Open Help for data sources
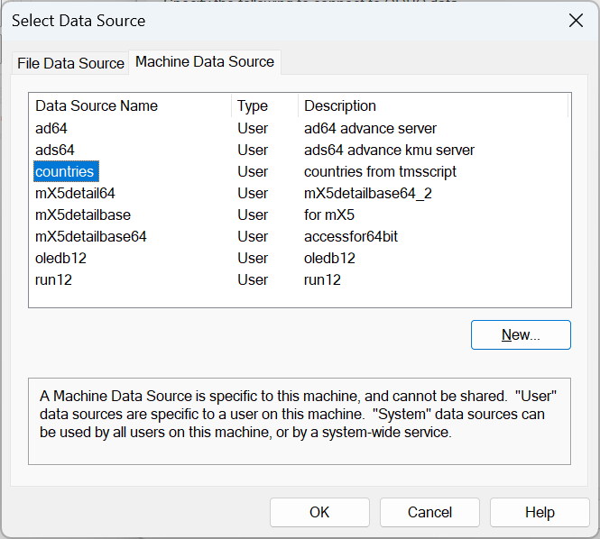Screen dimensions: 600x539 540,512
